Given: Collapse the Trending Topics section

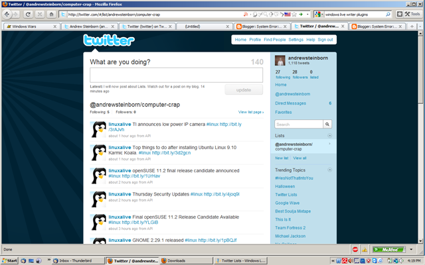Looking at the screenshot, I should pos(330,170).
